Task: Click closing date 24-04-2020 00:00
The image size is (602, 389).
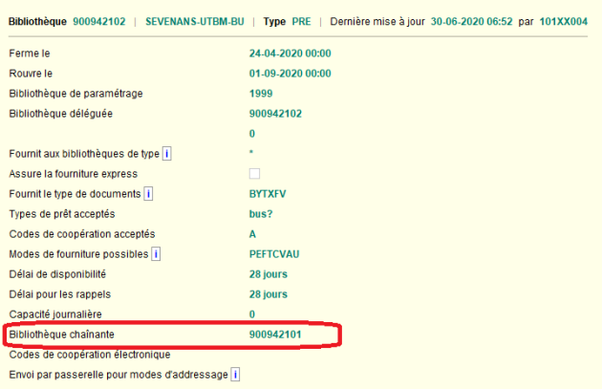Action: point(290,54)
